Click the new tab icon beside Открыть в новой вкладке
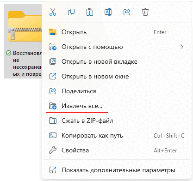Screen dimensions: 193x181 [x=53, y=61]
